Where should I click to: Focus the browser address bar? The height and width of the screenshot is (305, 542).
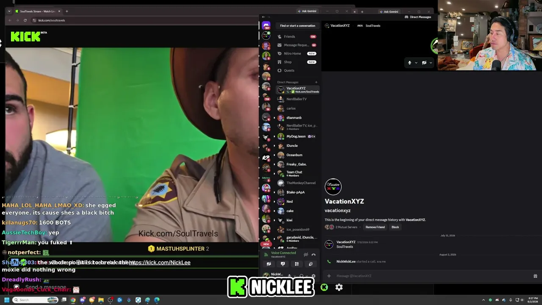(144, 20)
